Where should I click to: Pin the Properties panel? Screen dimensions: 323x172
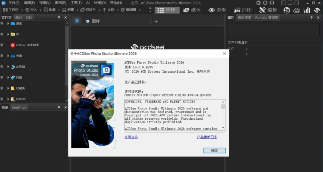(311, 18)
